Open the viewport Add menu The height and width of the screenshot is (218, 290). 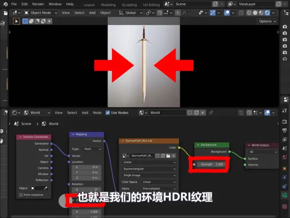(92, 13)
